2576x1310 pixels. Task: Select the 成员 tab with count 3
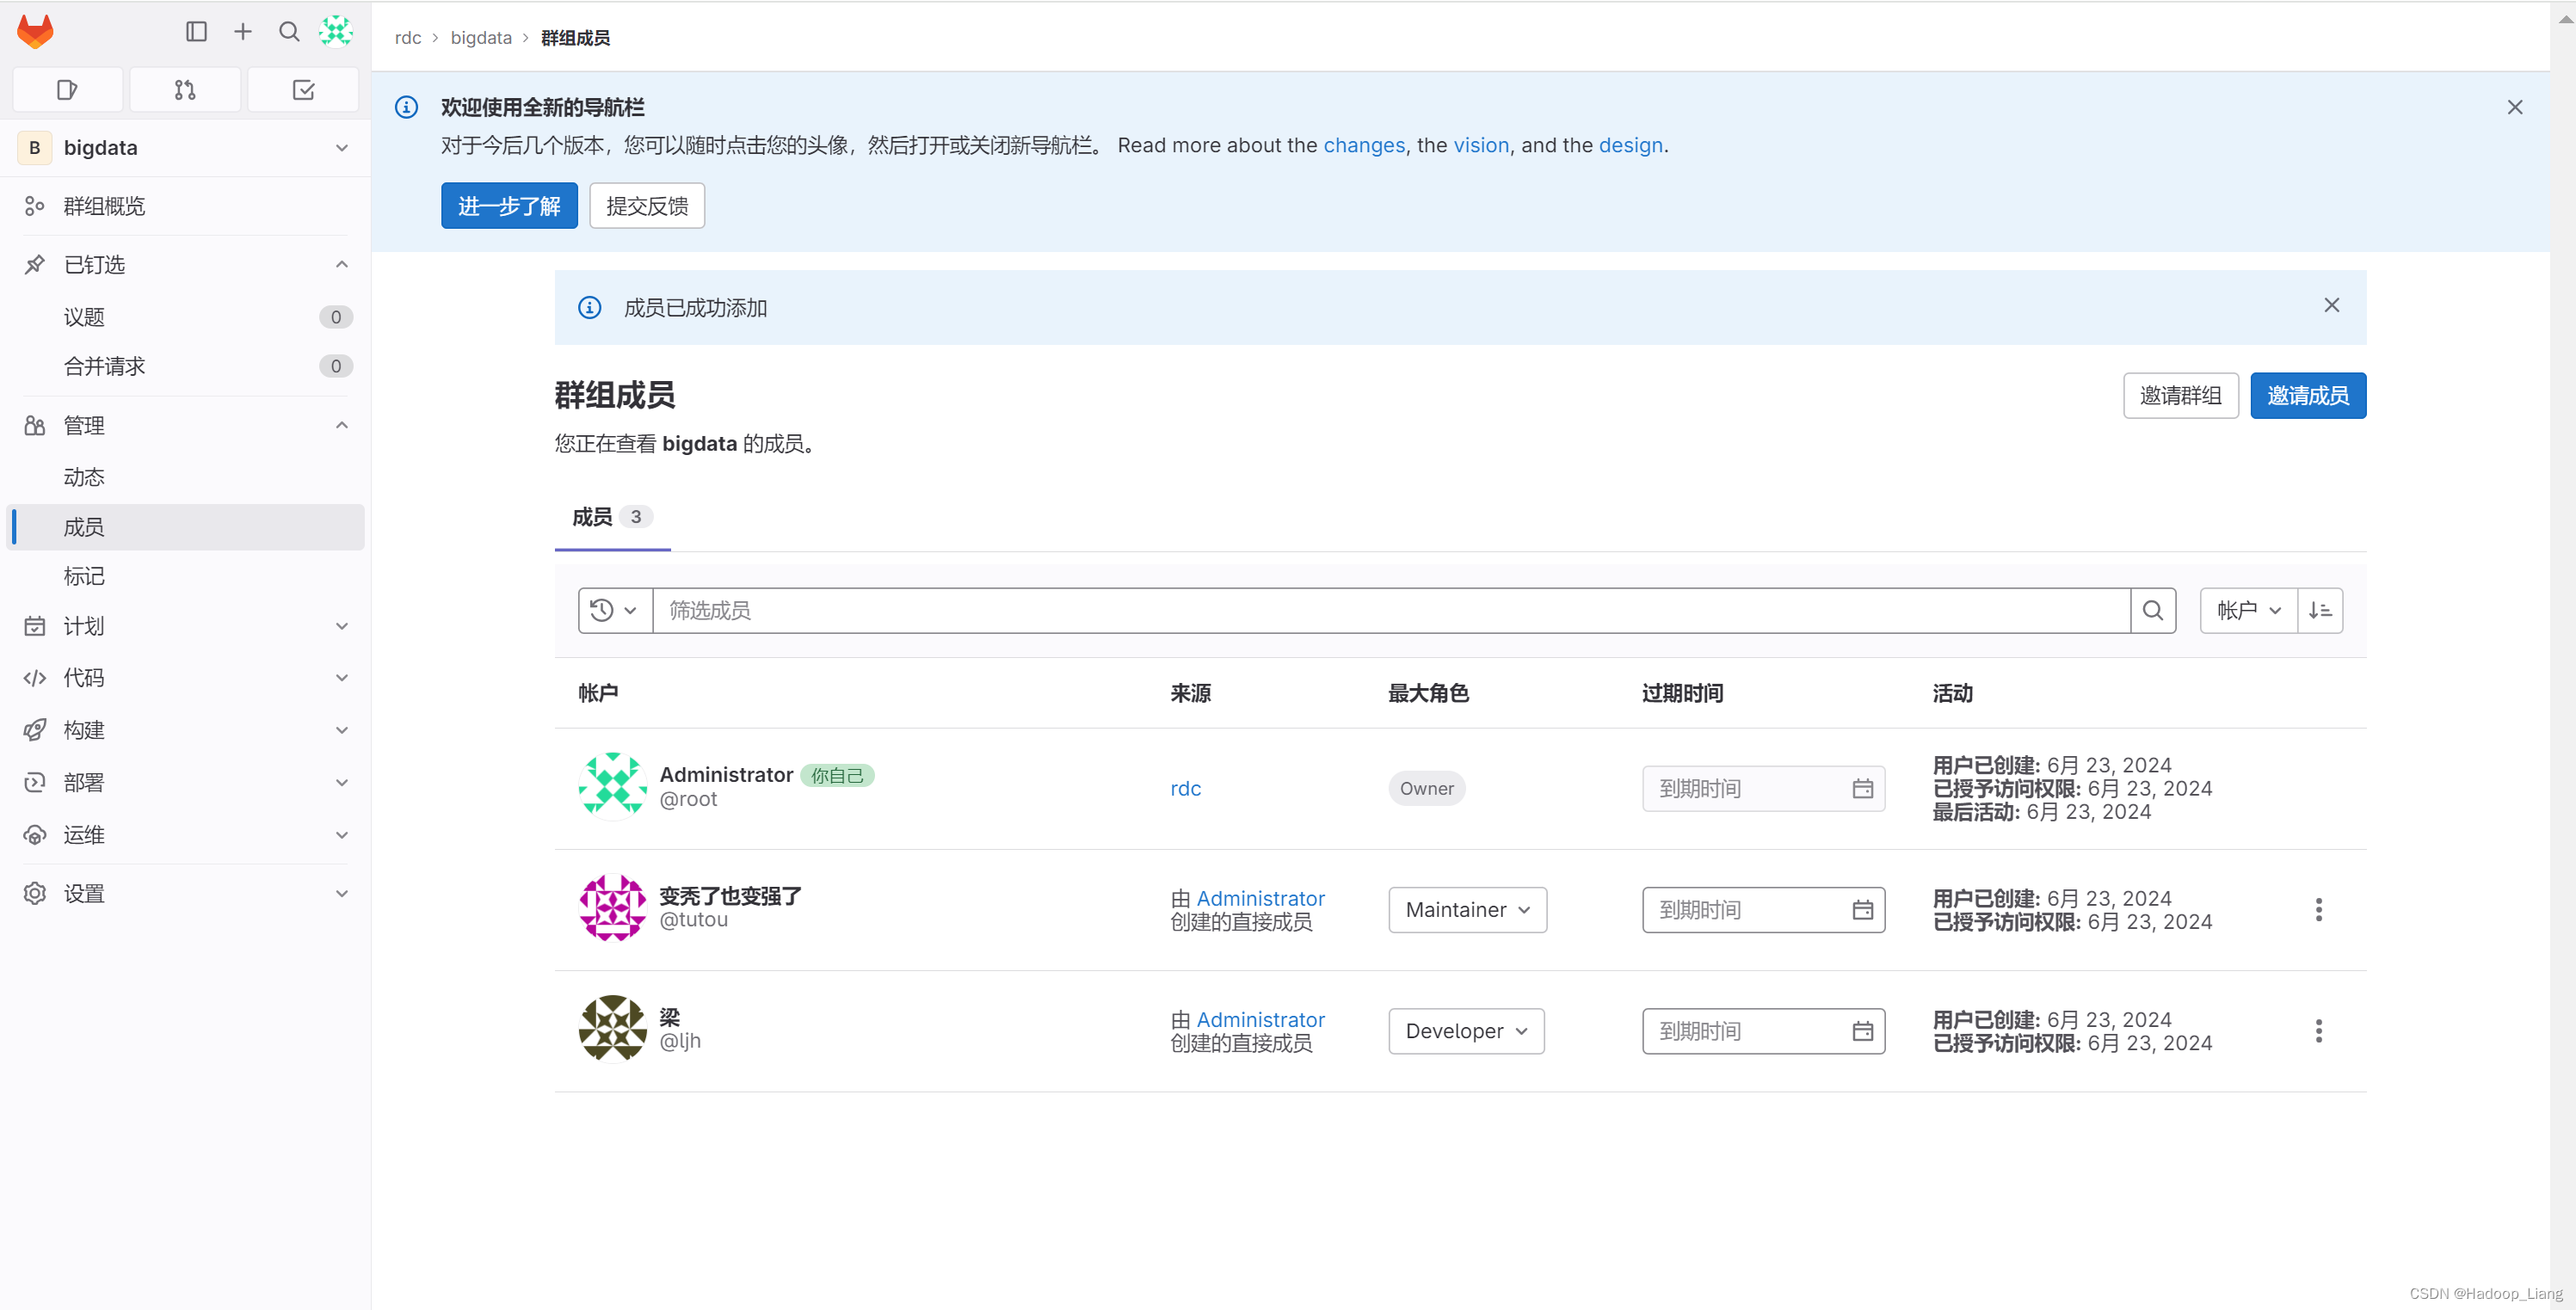pos(611,517)
